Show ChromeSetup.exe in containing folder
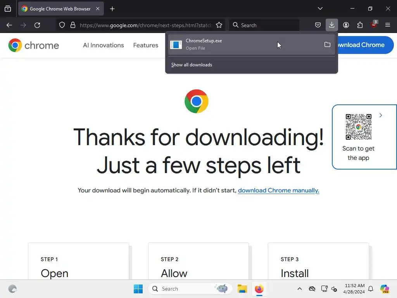 [327, 45]
